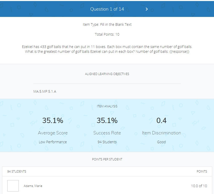214x194 pixels.
Task: Go to the next question using the arrow
Action: (146, 9)
